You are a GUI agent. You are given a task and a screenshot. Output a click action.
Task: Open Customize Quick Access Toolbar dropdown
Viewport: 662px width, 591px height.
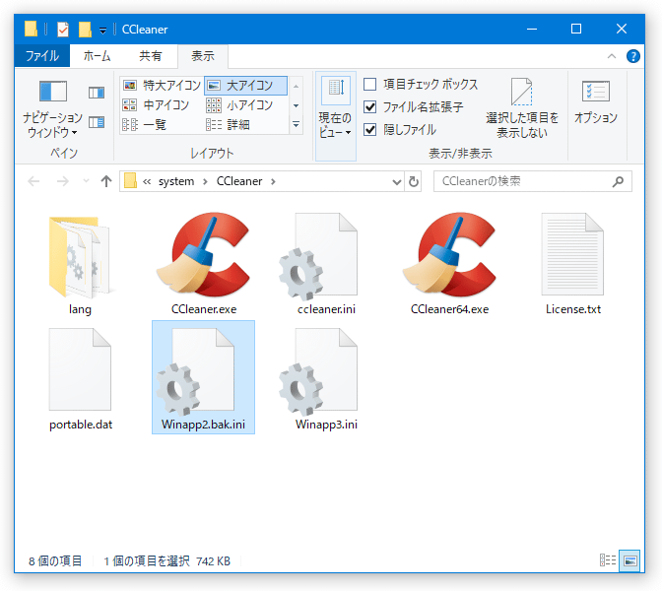pos(102,31)
